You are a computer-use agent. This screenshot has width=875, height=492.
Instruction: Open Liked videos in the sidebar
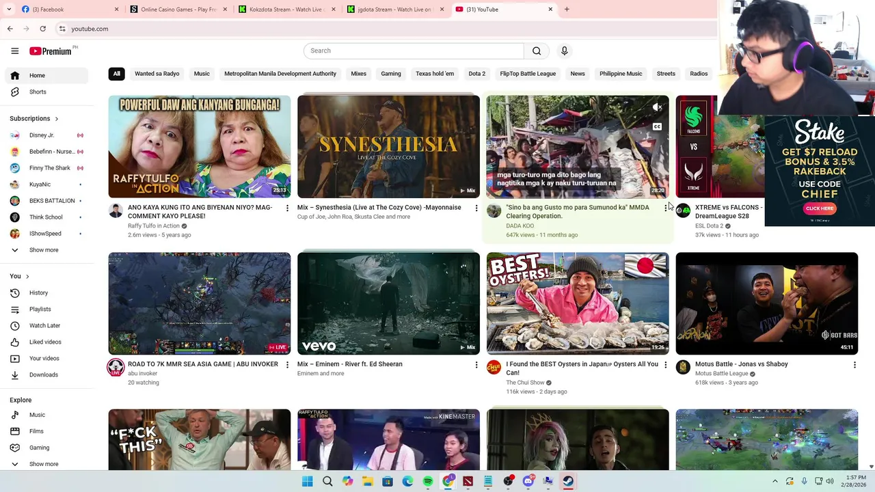(x=46, y=342)
